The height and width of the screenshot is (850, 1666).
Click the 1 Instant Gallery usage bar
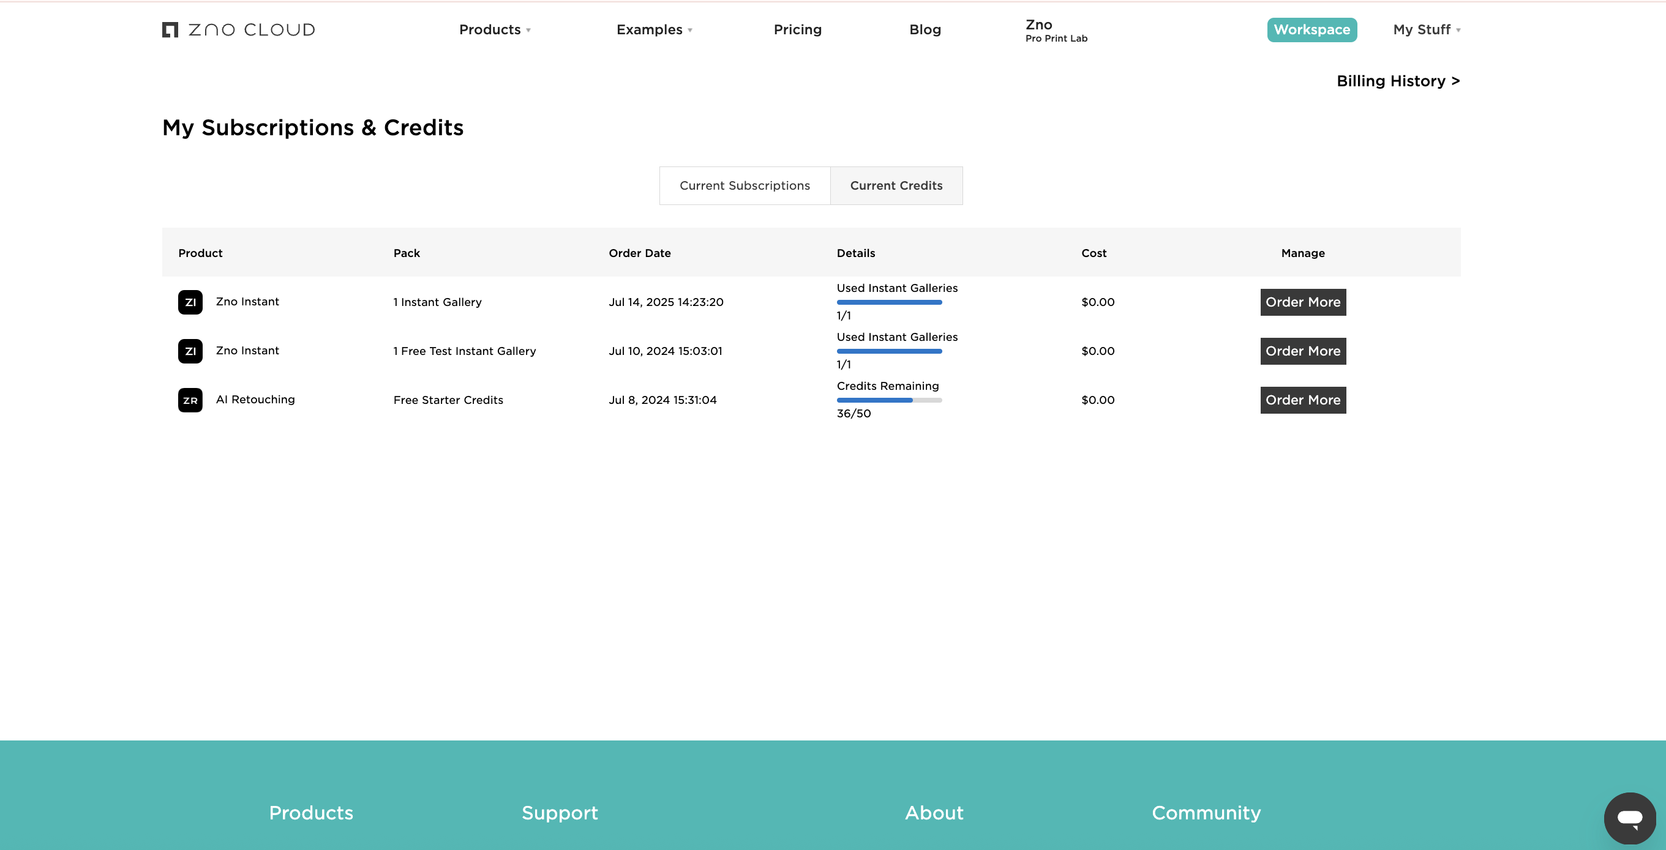[888, 302]
